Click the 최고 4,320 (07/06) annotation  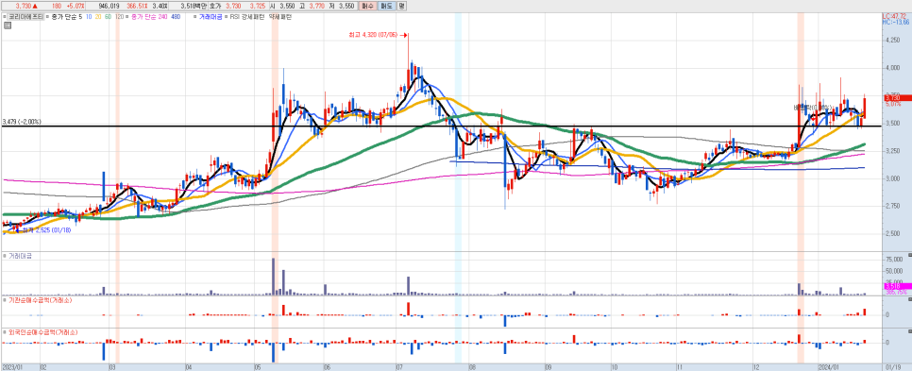[373, 36]
